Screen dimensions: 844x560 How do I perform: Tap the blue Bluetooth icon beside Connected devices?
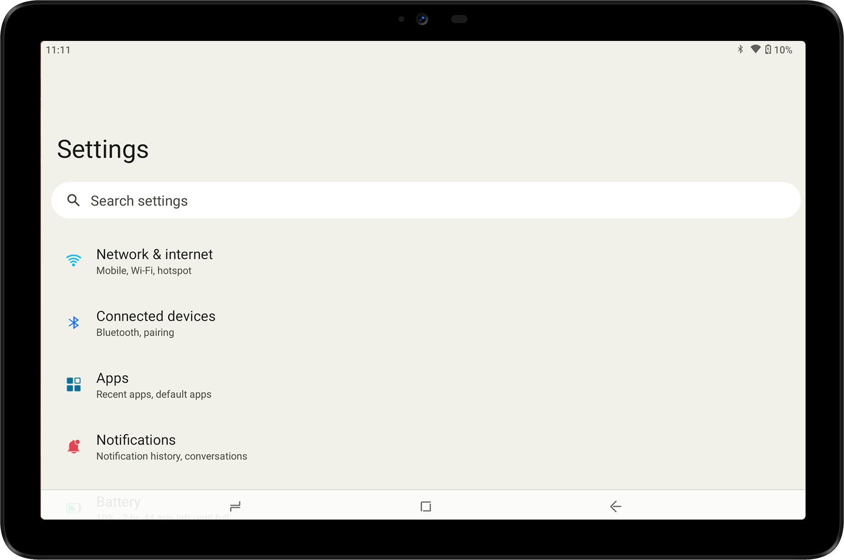(x=73, y=323)
